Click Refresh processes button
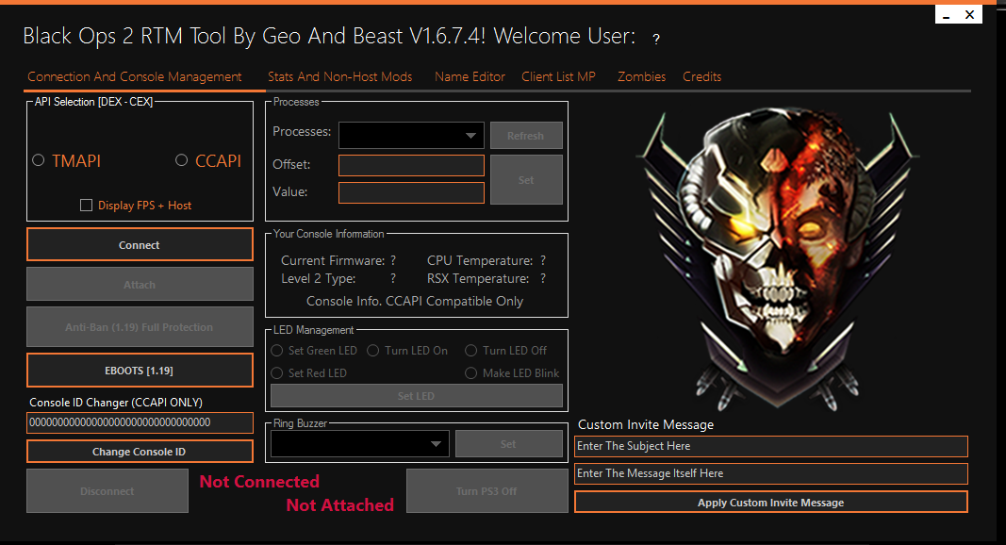Image resolution: width=1006 pixels, height=545 pixels. click(x=527, y=136)
